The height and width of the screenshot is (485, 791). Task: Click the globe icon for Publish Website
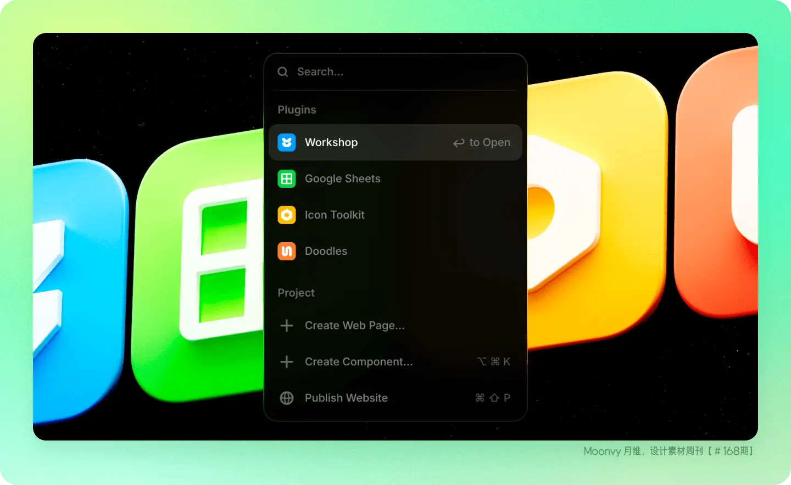pos(287,398)
